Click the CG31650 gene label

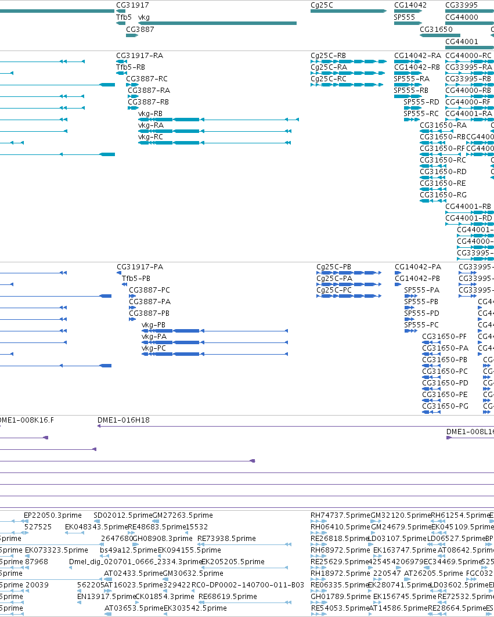tap(436, 30)
